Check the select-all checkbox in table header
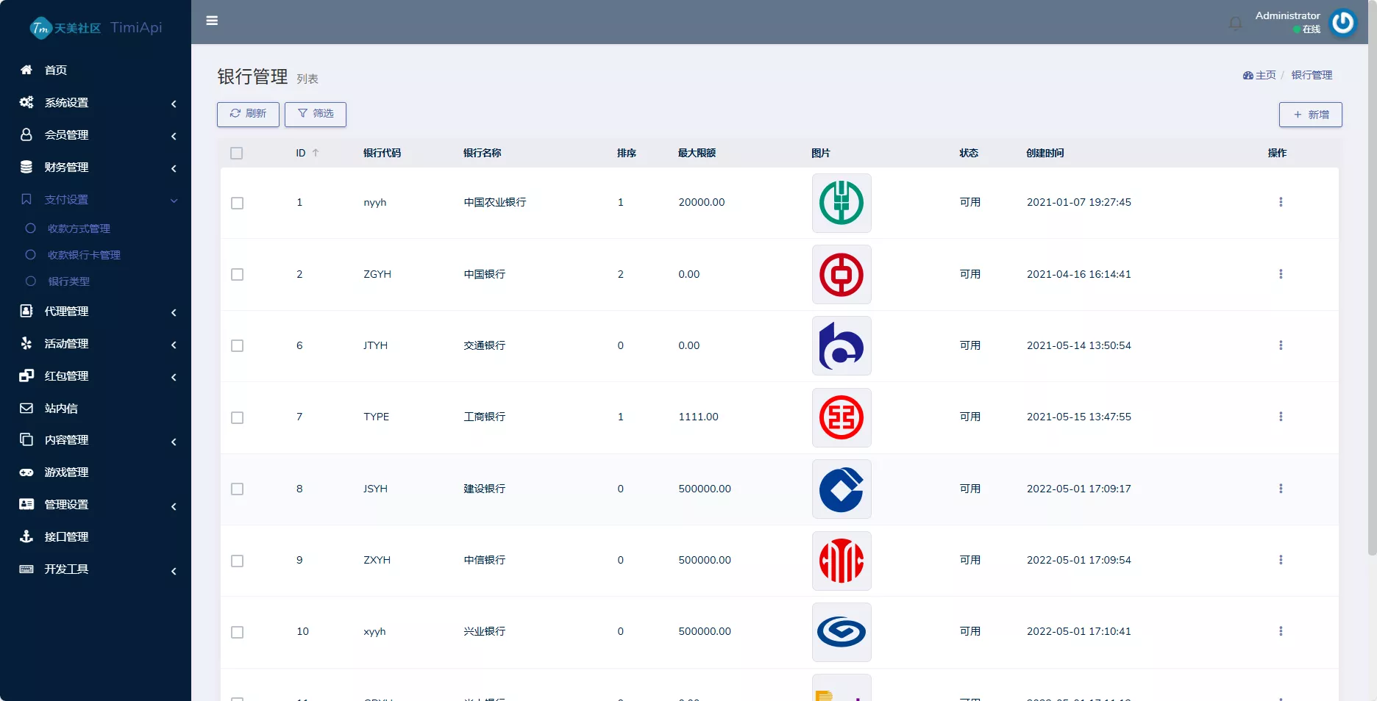This screenshot has height=701, width=1377. tap(237, 154)
